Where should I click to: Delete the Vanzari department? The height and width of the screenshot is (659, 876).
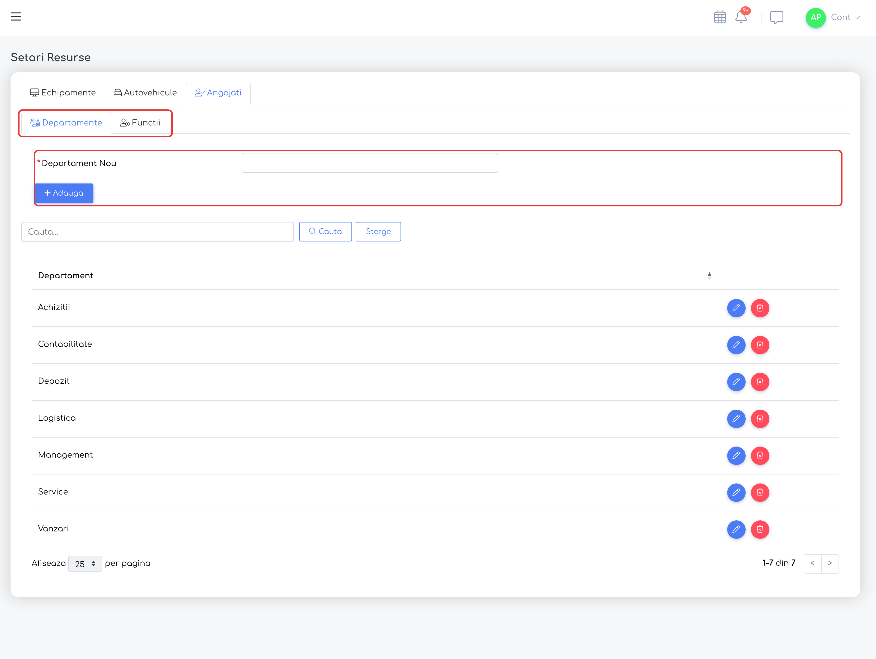point(760,529)
